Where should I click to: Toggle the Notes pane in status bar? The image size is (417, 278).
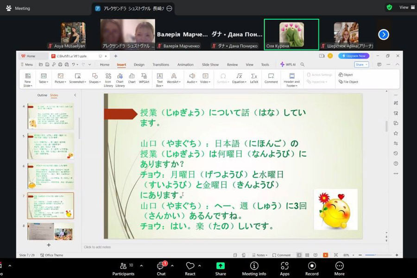[x=261, y=255]
